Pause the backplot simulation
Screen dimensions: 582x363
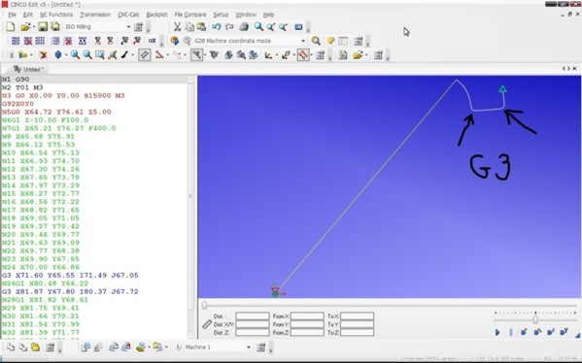[511, 332]
